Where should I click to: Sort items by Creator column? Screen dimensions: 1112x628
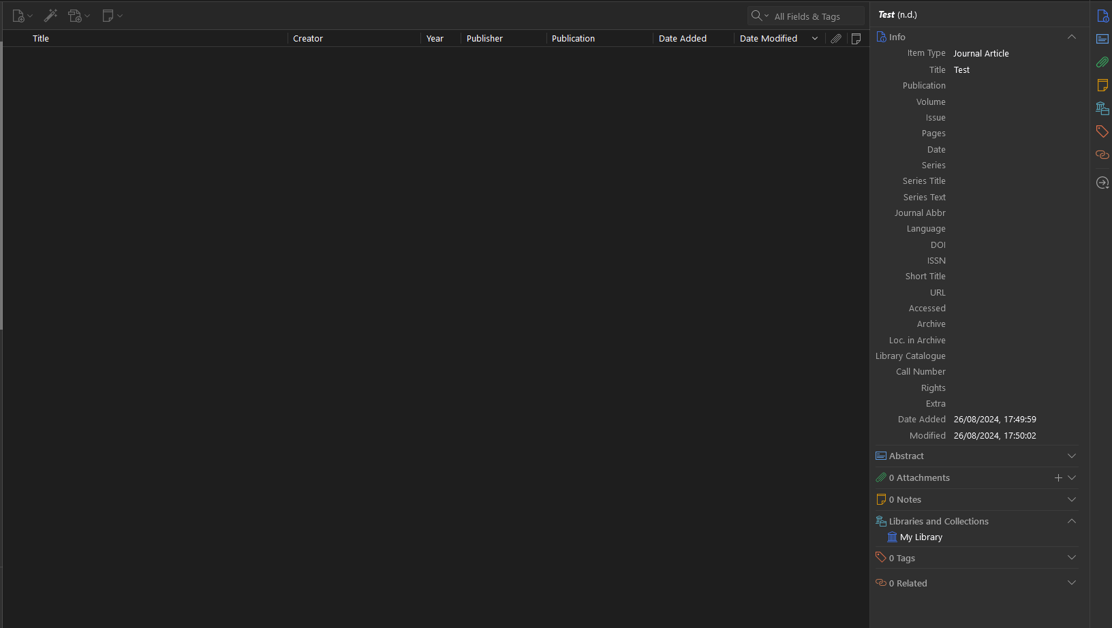[308, 39]
